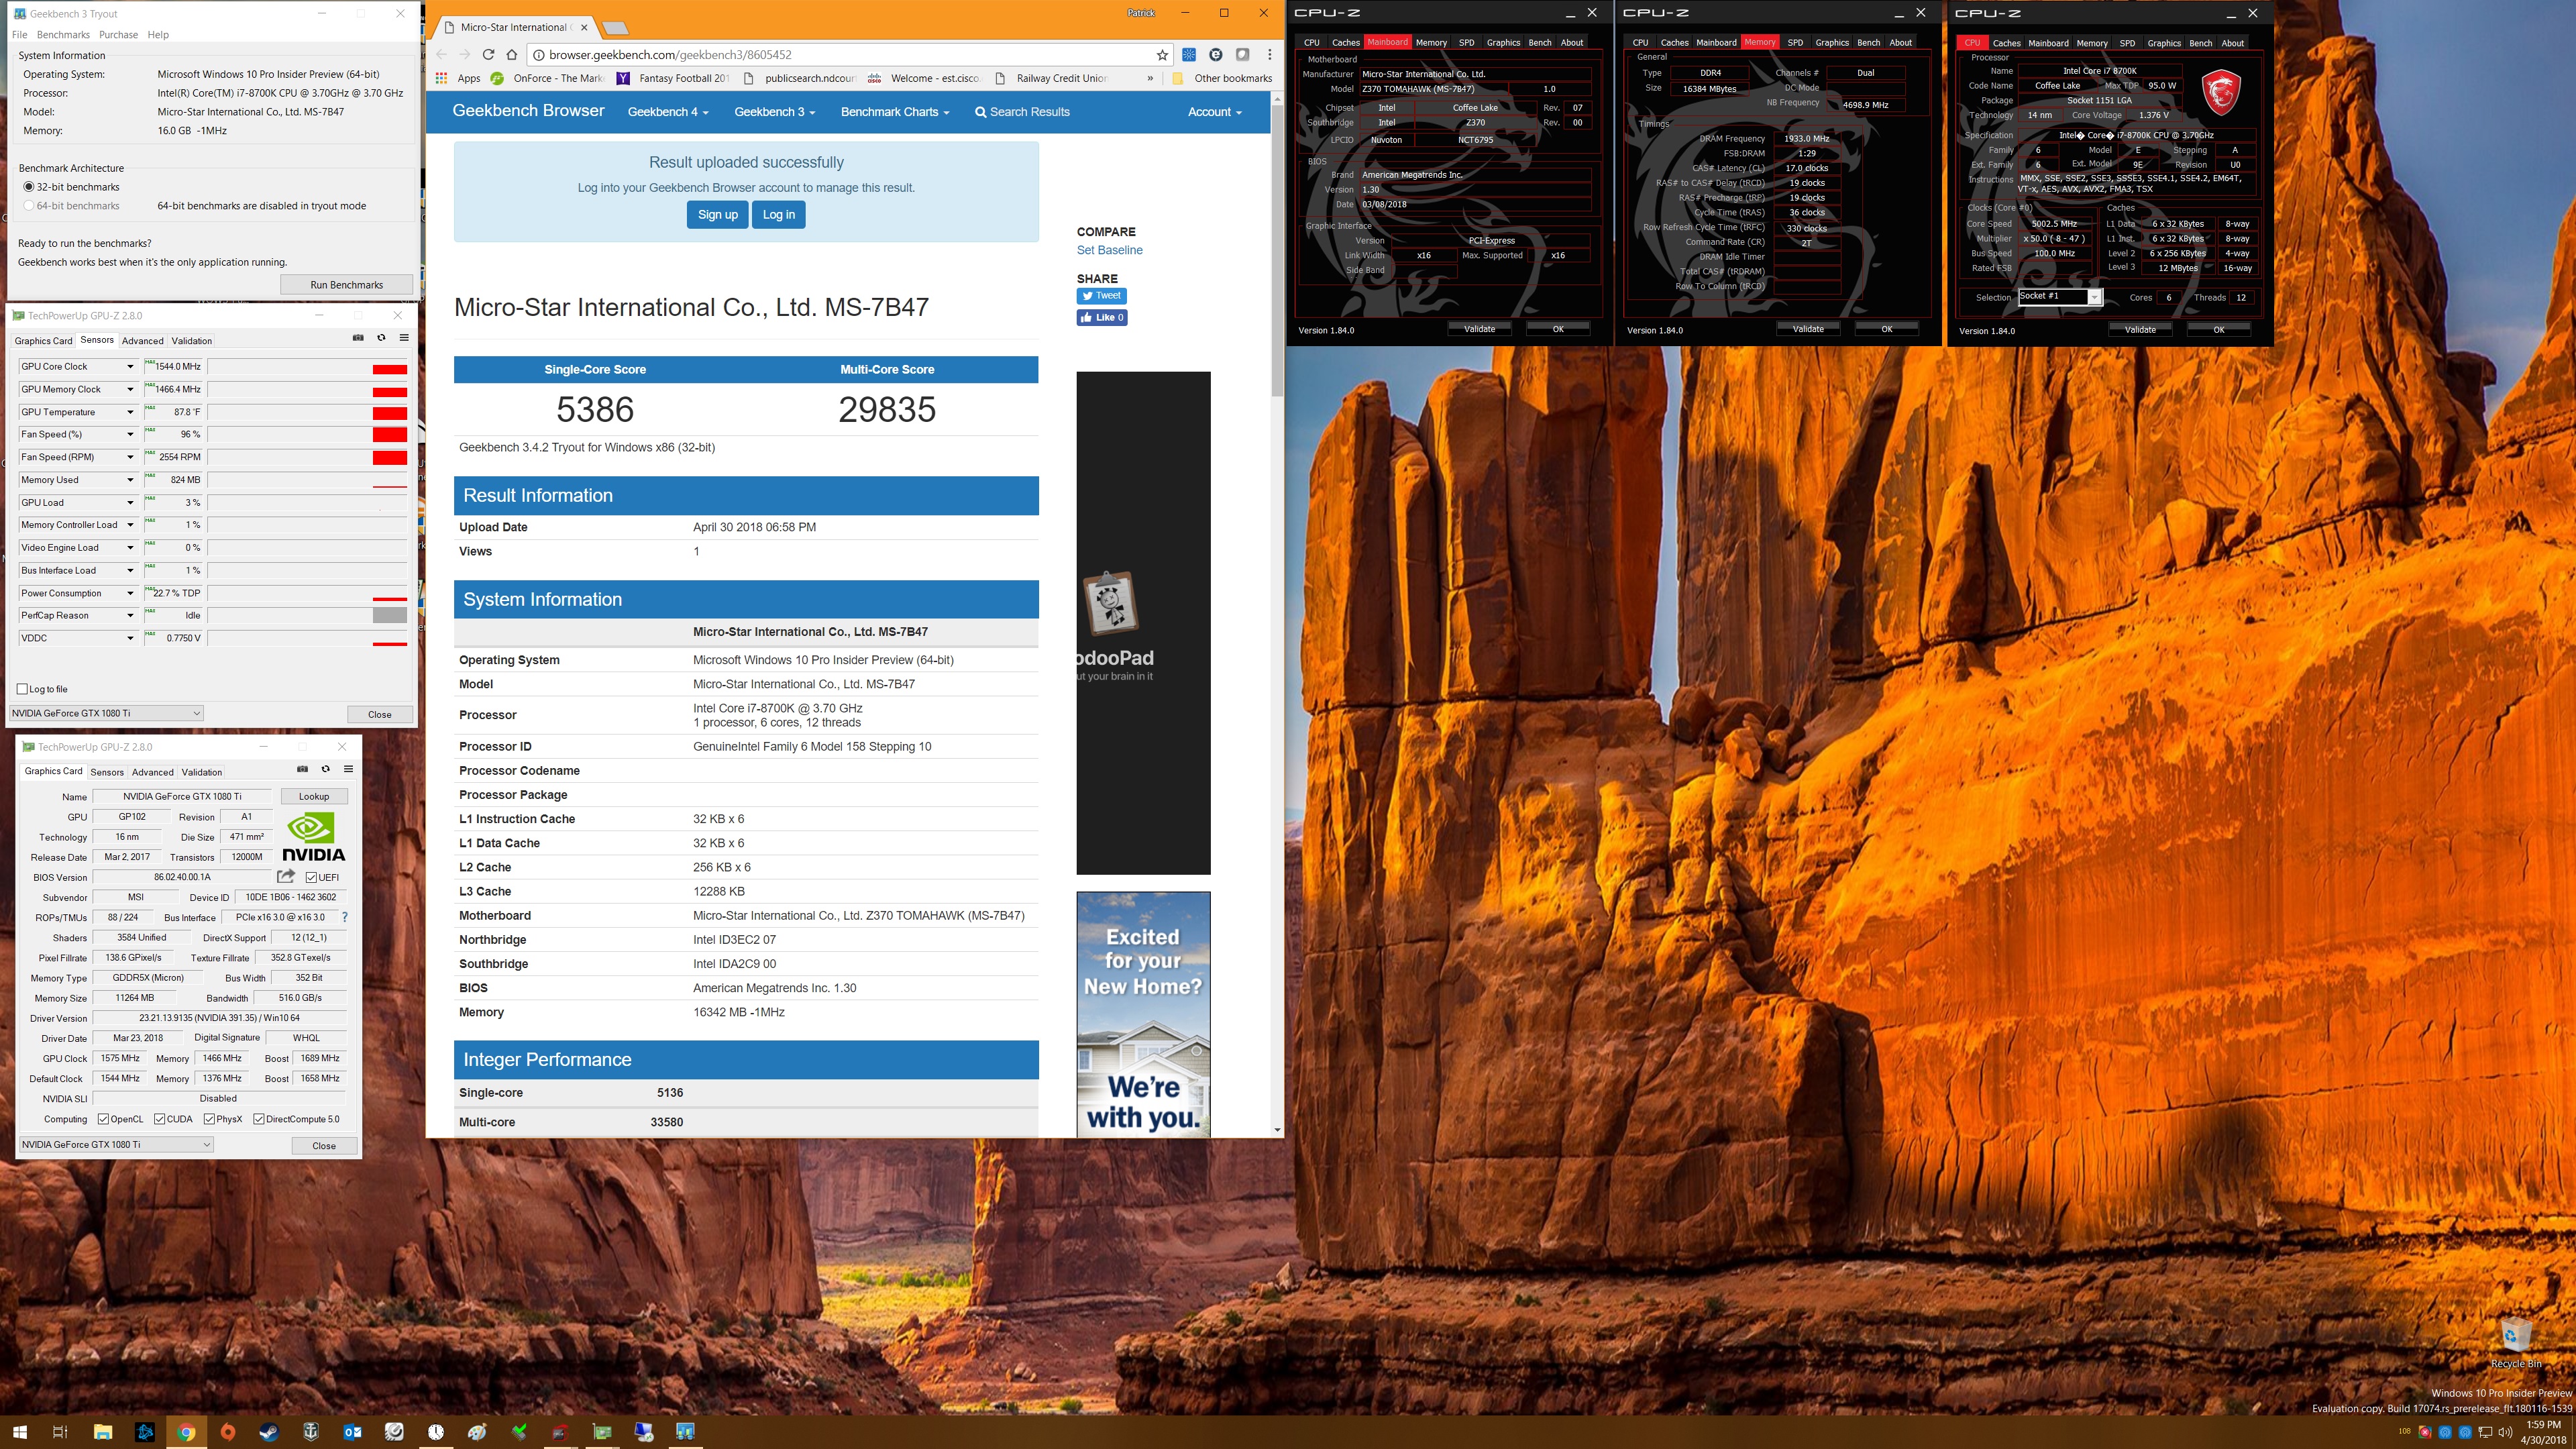Image resolution: width=2576 pixels, height=1449 pixels.
Task: Switch to Validation tab in GPU-Z Graphics Card window
Action: click(202, 772)
